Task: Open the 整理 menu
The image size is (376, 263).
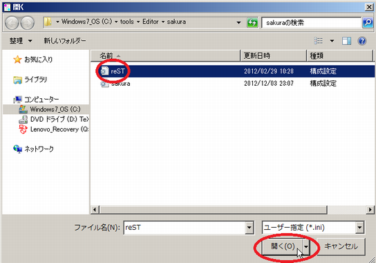Action: [x=21, y=41]
